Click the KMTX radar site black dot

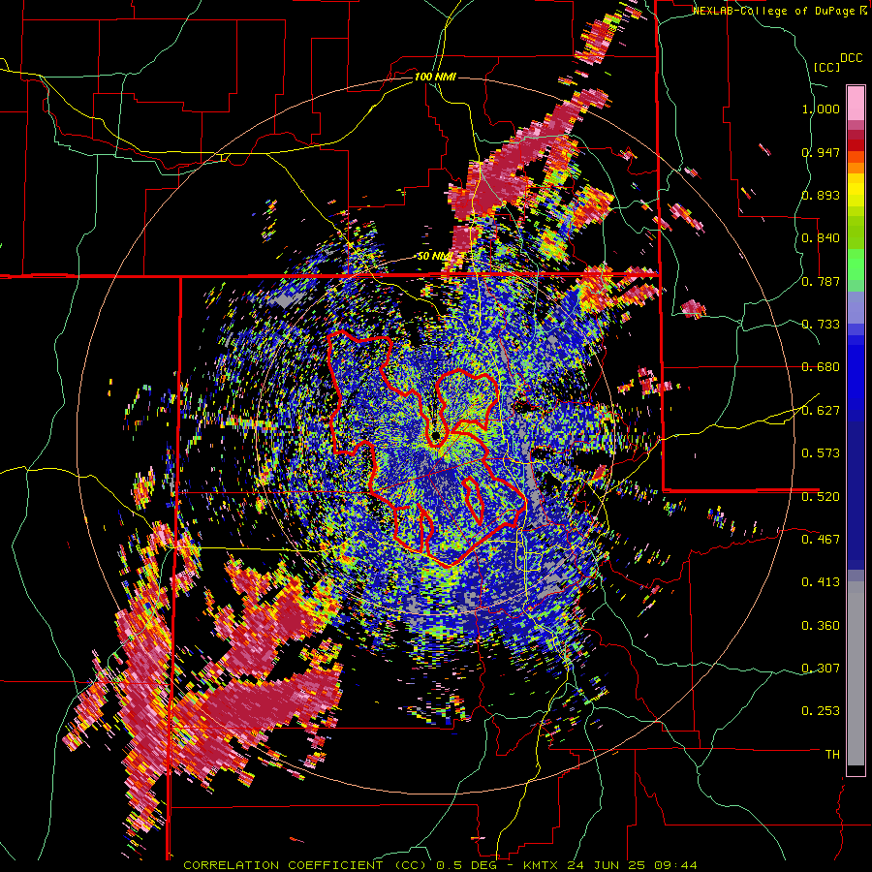pyautogui.click(x=435, y=434)
